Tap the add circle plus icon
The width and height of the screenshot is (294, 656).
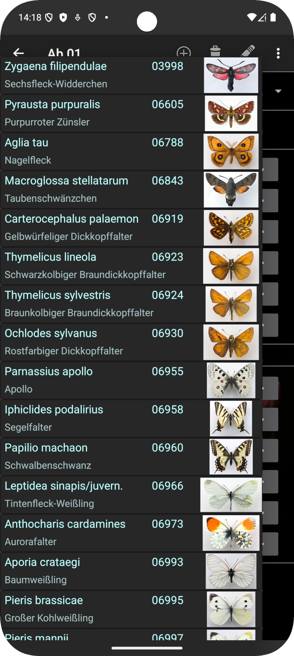184,52
